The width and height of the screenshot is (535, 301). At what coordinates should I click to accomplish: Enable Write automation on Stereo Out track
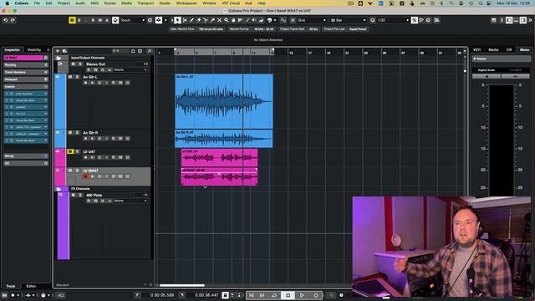click(x=95, y=70)
